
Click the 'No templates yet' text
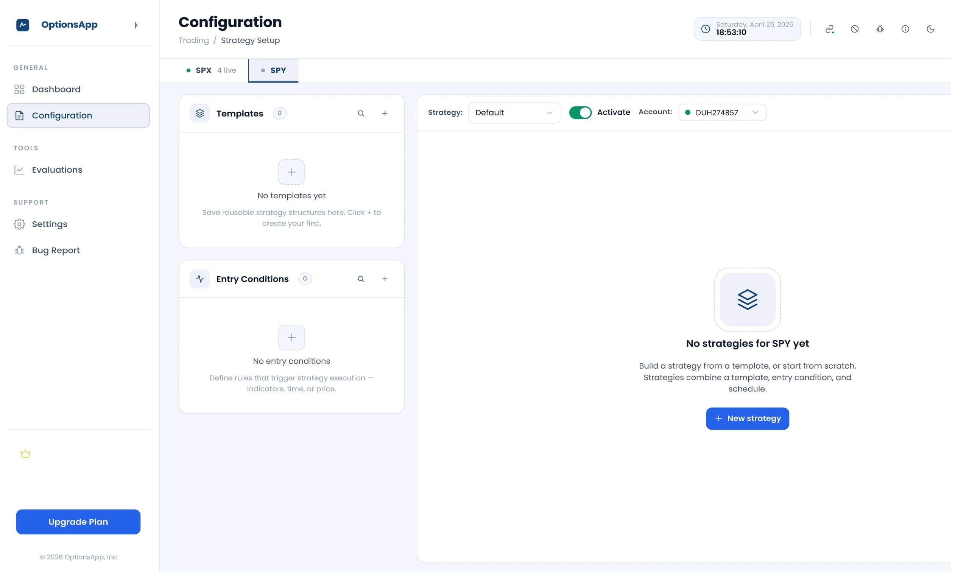click(292, 195)
